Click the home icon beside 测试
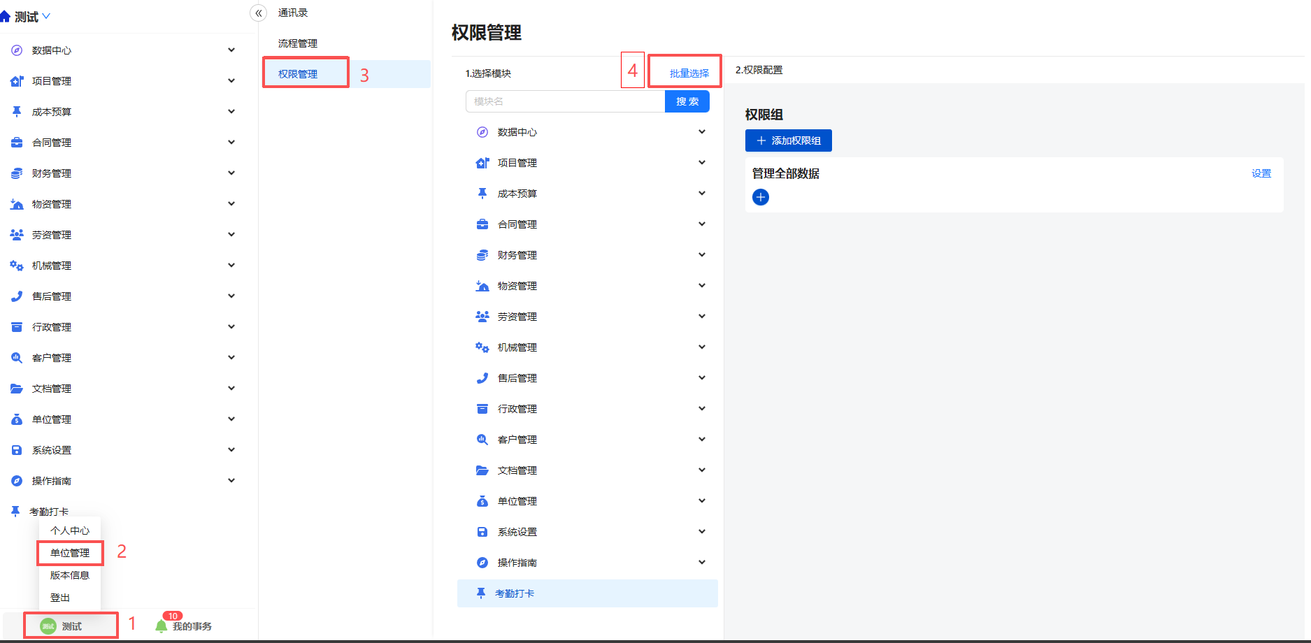This screenshot has height=643, width=1311. click(6, 16)
